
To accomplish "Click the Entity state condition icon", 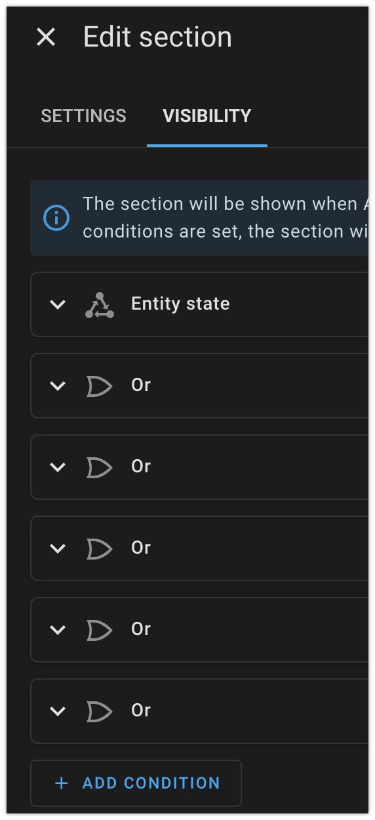I will click(100, 305).
